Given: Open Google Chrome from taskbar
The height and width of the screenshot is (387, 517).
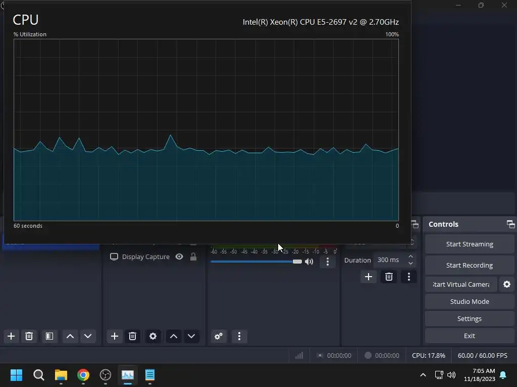Looking at the screenshot, I should 83,375.
